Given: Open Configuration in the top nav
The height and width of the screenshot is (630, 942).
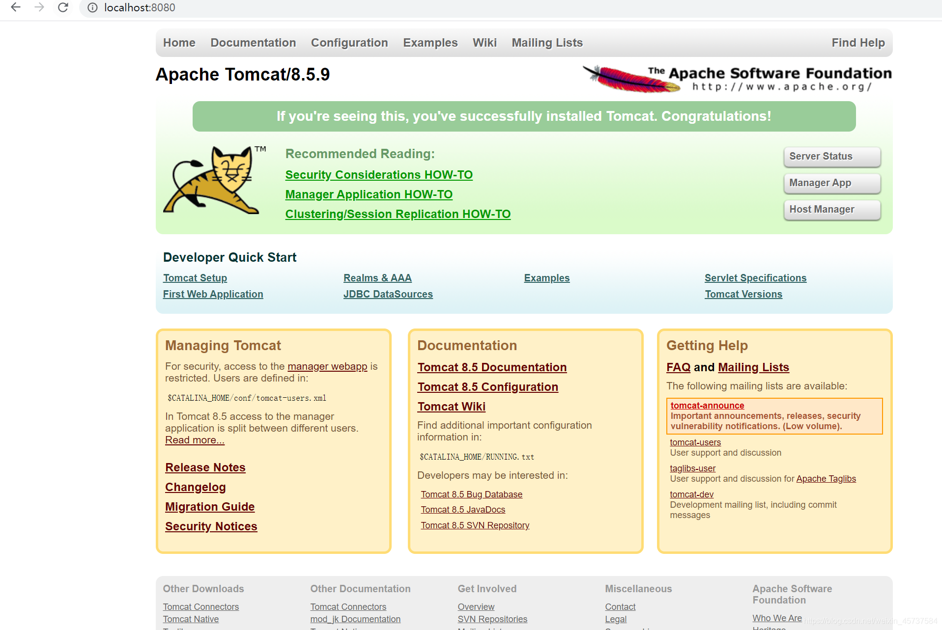Looking at the screenshot, I should click(349, 43).
